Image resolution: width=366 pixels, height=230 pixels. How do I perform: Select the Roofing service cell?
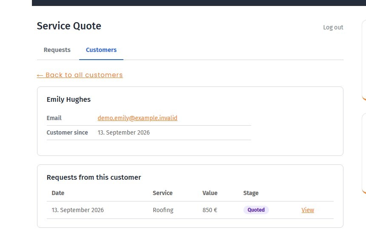click(x=163, y=210)
